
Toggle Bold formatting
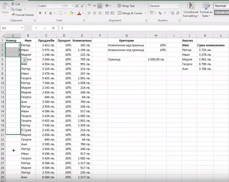pyautogui.click(x=40, y=13)
